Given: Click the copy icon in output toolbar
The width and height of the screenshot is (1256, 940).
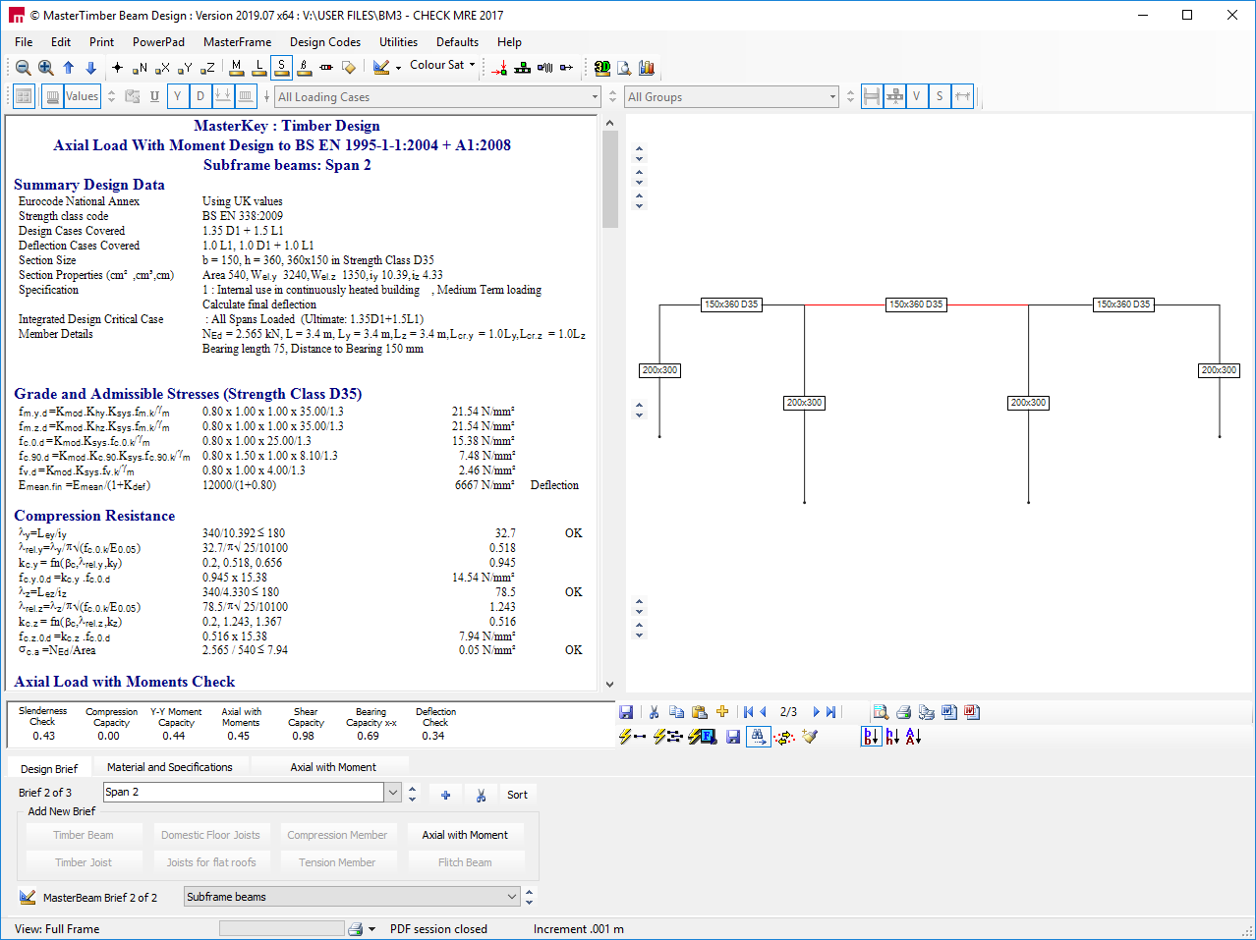Looking at the screenshot, I should pyautogui.click(x=676, y=712).
